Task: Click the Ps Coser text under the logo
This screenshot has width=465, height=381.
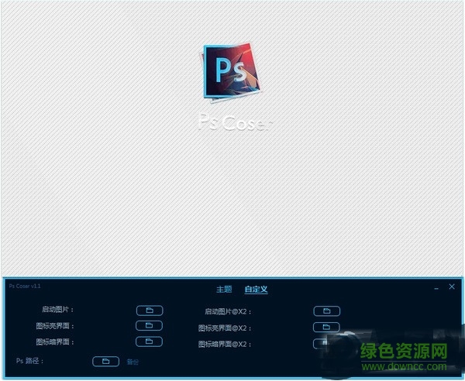Action: pos(232,124)
